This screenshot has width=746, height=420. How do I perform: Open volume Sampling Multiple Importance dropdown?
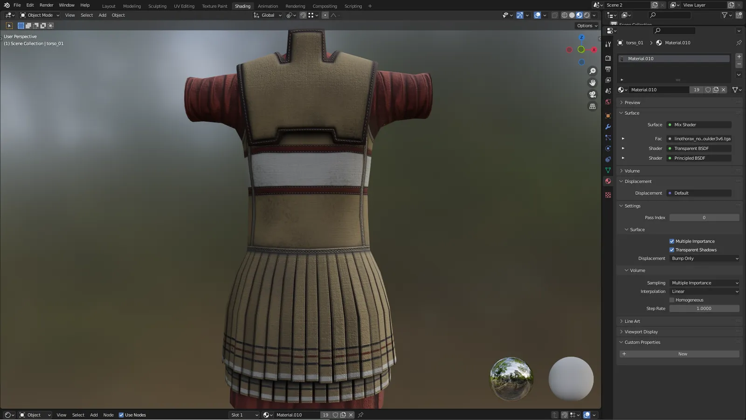point(705,283)
